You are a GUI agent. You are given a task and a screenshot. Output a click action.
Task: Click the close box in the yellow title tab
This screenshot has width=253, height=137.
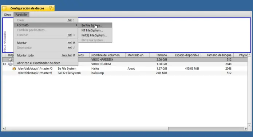(4, 8)
